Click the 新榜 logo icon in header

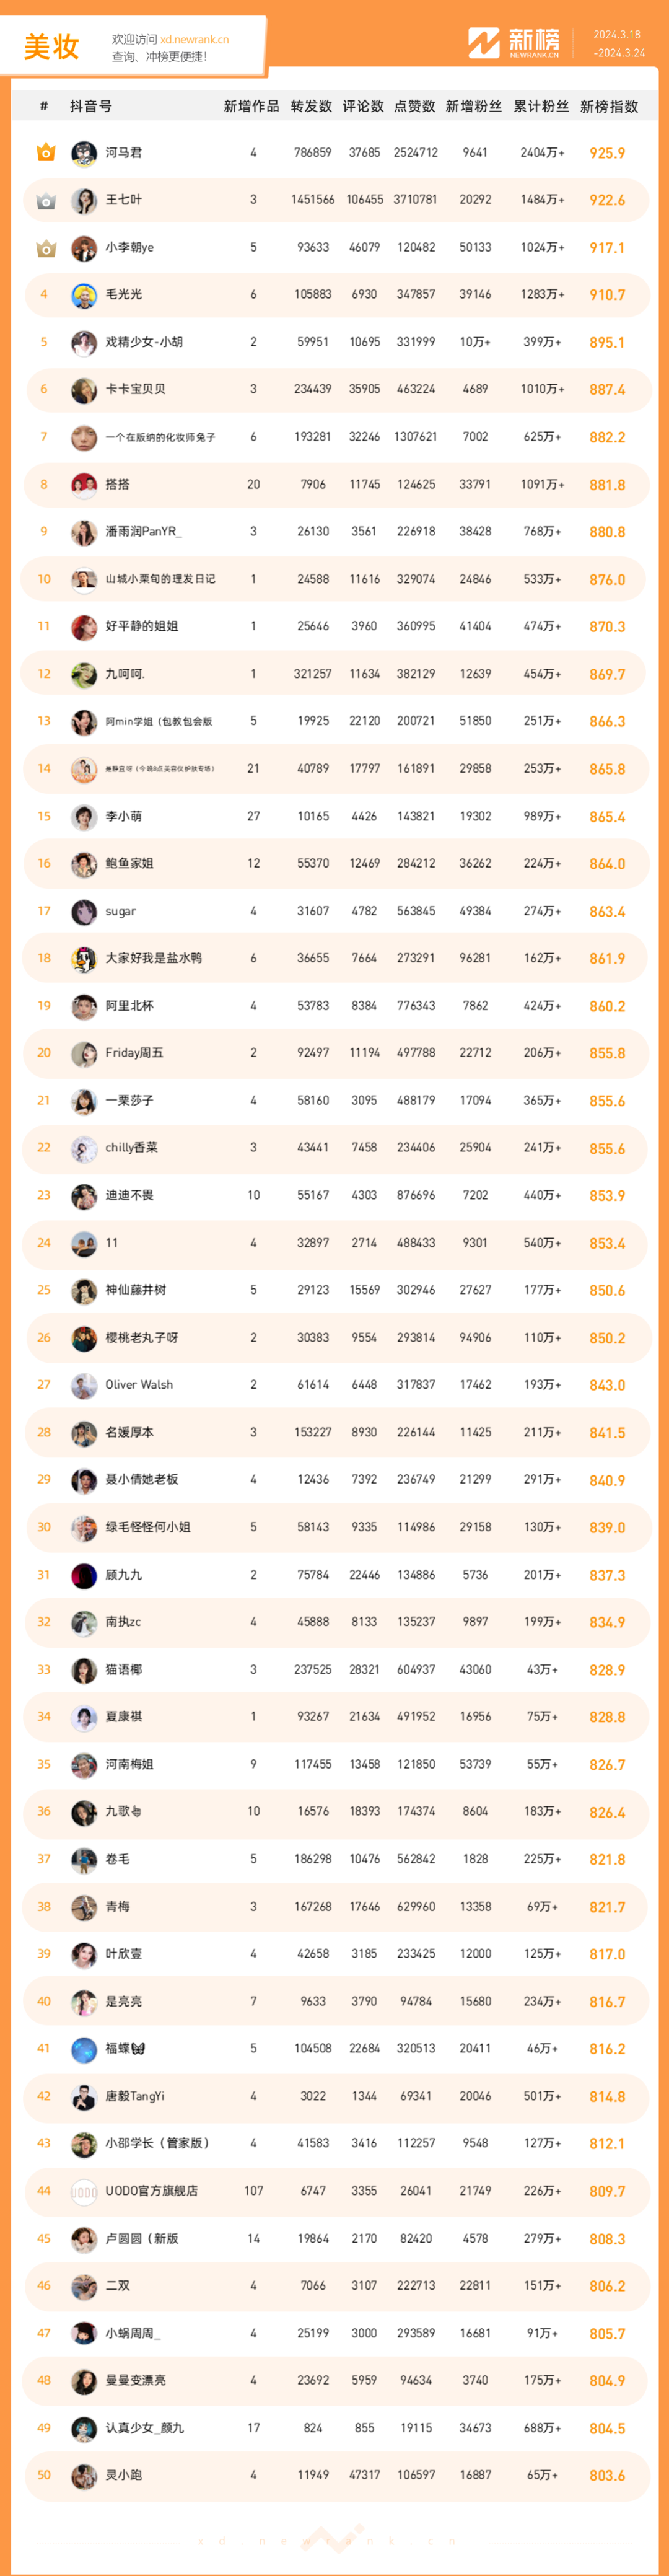[484, 42]
